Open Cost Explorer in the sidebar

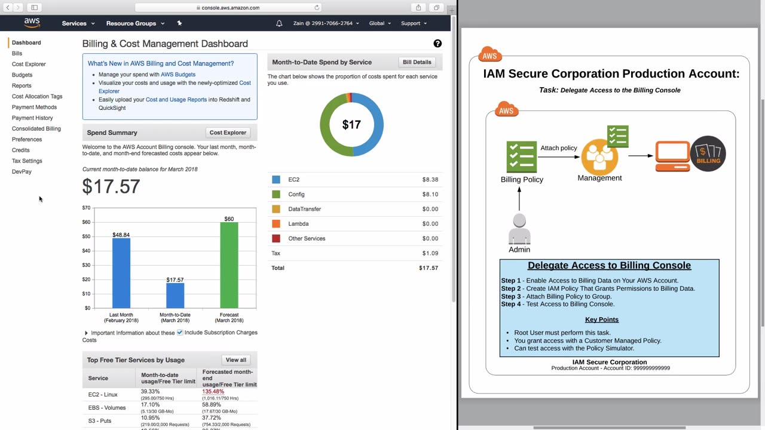pos(29,64)
